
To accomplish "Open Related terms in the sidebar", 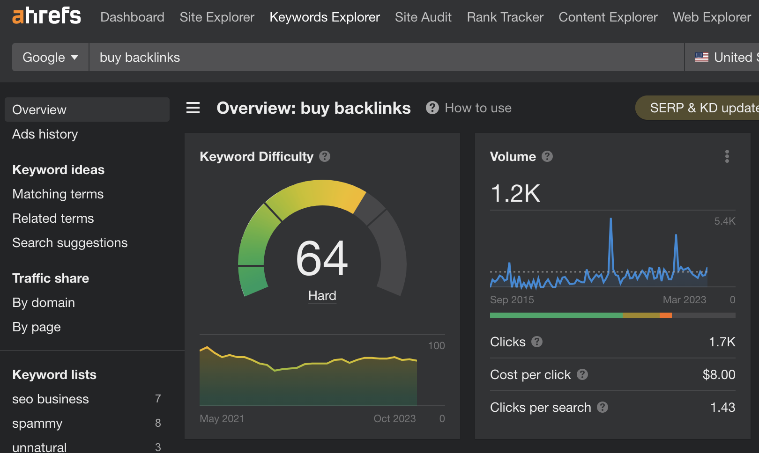I will coord(53,218).
